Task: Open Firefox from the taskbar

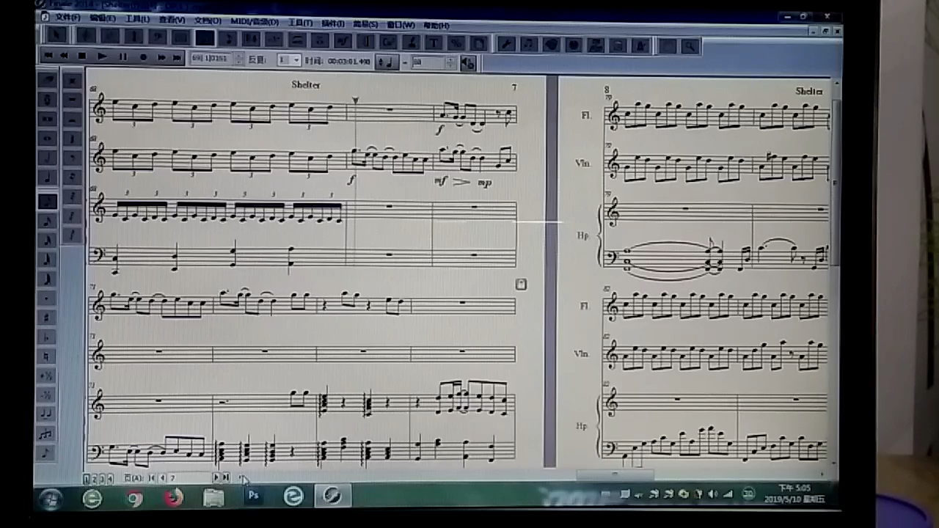Action: (x=173, y=498)
